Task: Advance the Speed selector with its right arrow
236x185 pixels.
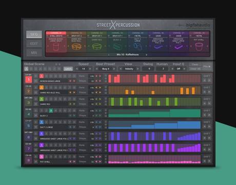Action: click(x=90, y=69)
